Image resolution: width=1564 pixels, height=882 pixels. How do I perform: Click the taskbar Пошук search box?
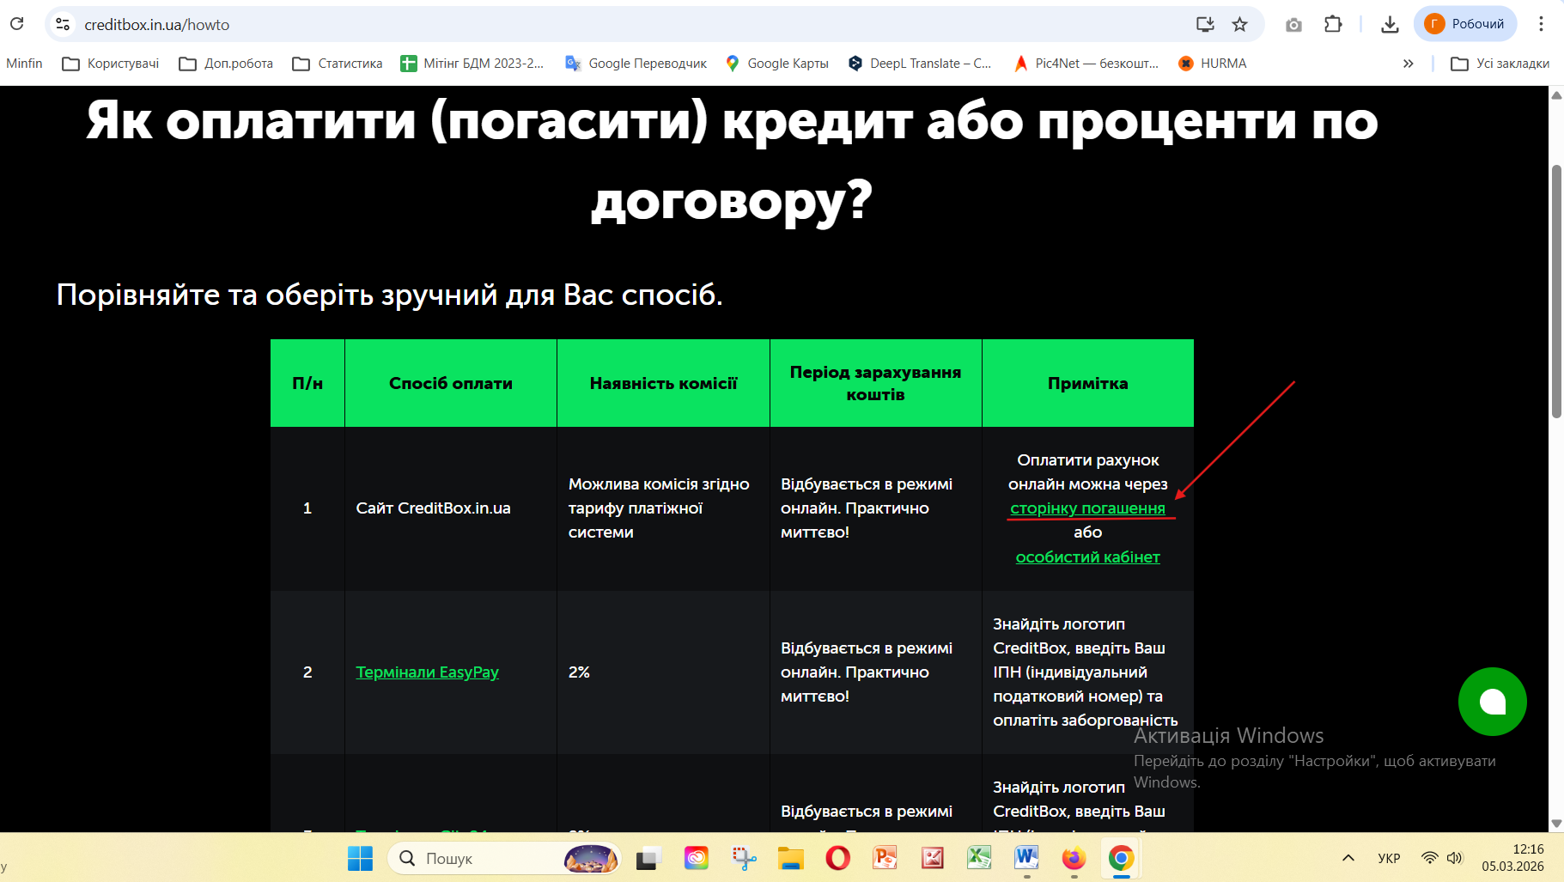click(x=504, y=858)
